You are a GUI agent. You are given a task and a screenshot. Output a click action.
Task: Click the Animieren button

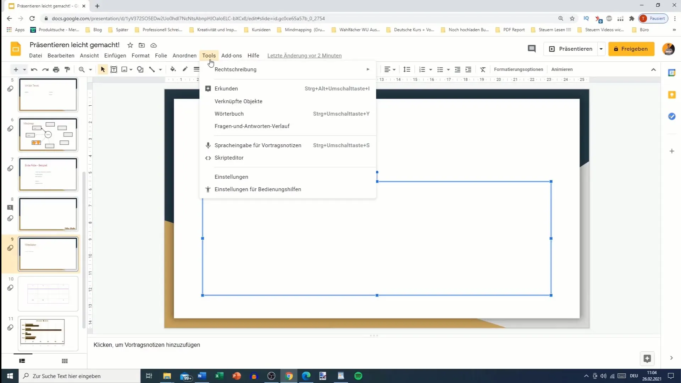tap(562, 70)
